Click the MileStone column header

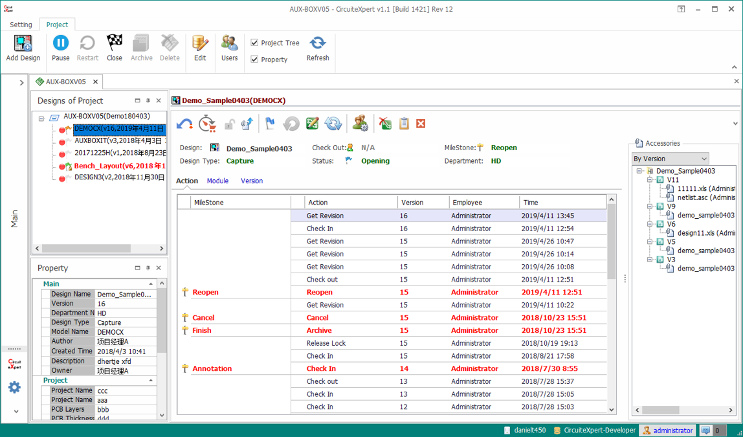coord(241,203)
